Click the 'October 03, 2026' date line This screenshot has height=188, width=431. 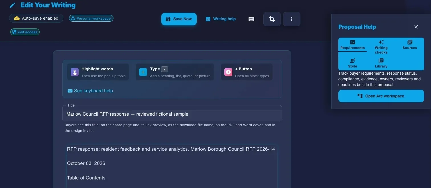(86, 164)
